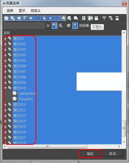
Task: Click the Sort by Layer icon
Action: (69, 26)
